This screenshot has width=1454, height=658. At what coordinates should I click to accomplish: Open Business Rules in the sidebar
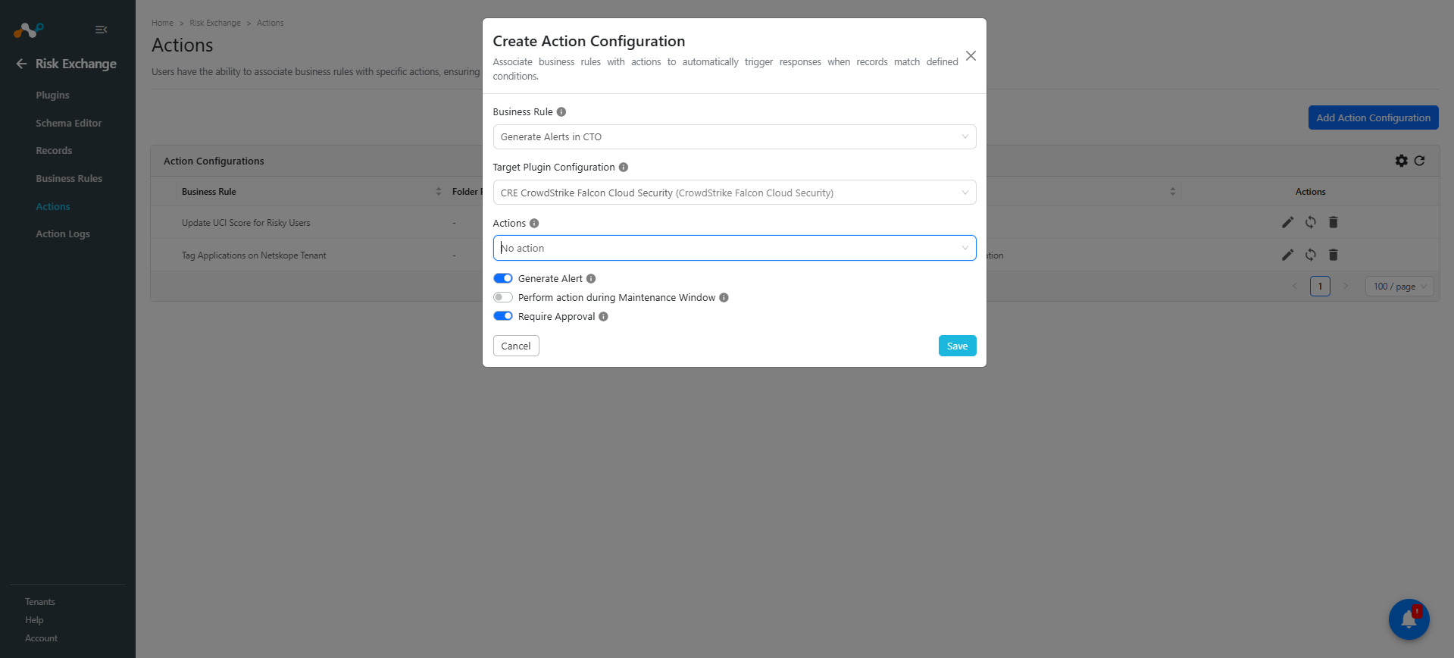69,178
